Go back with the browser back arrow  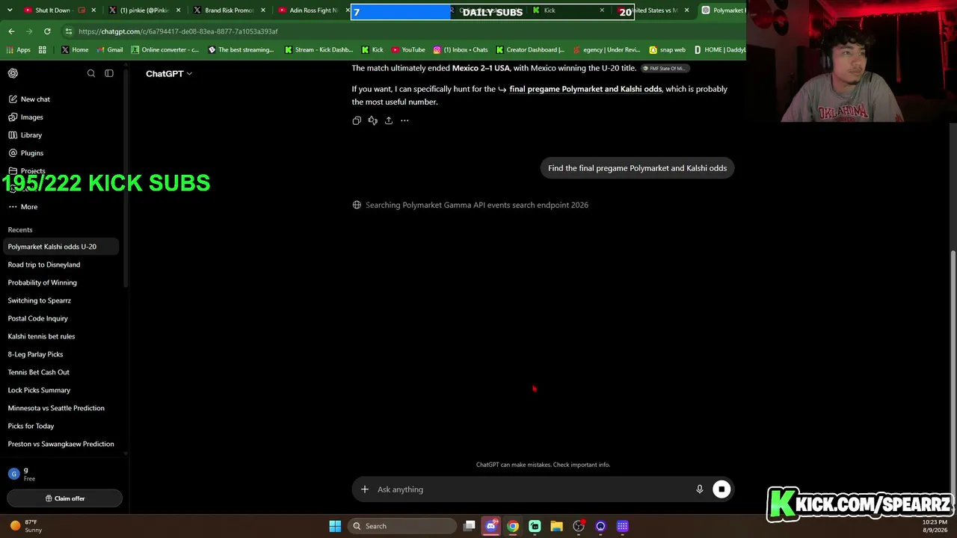tap(11, 31)
